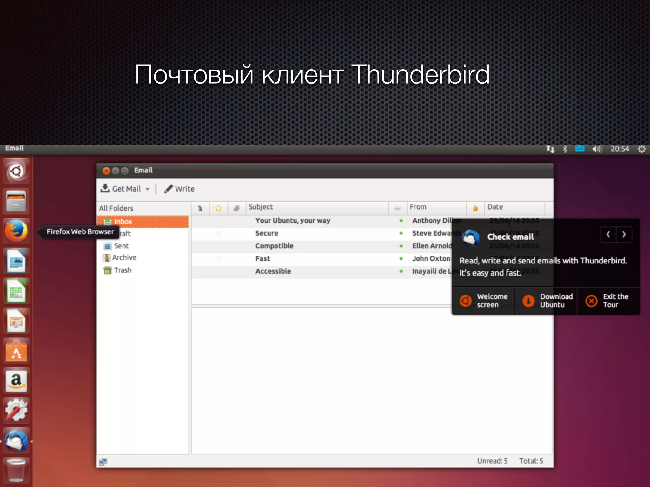
Task: Sort by the star column header
Action: [218, 208]
